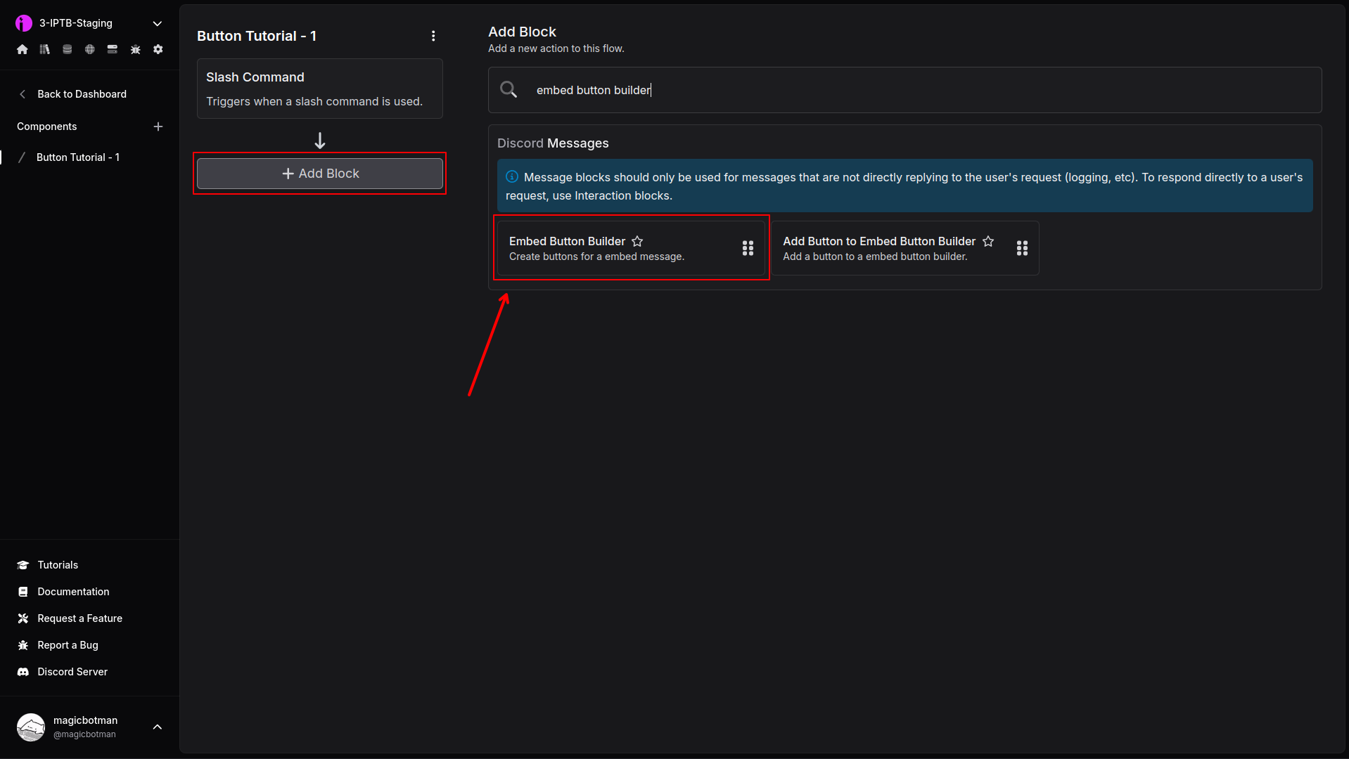Focus the block search input field

click(904, 90)
